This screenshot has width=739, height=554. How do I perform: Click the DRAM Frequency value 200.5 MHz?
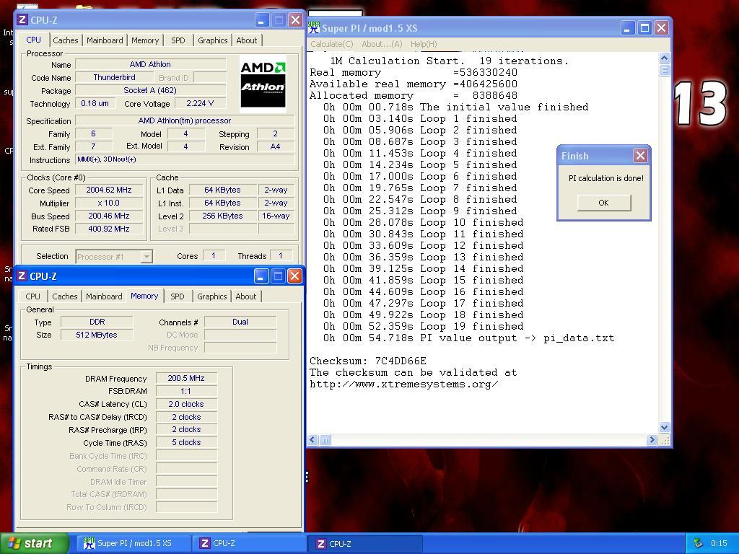pos(186,378)
